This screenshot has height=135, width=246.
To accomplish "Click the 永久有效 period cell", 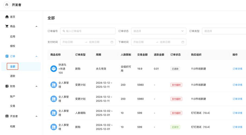I will tap(101, 69).
